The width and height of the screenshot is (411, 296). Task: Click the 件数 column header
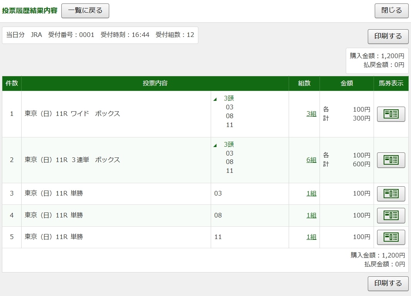pyautogui.click(x=12, y=84)
